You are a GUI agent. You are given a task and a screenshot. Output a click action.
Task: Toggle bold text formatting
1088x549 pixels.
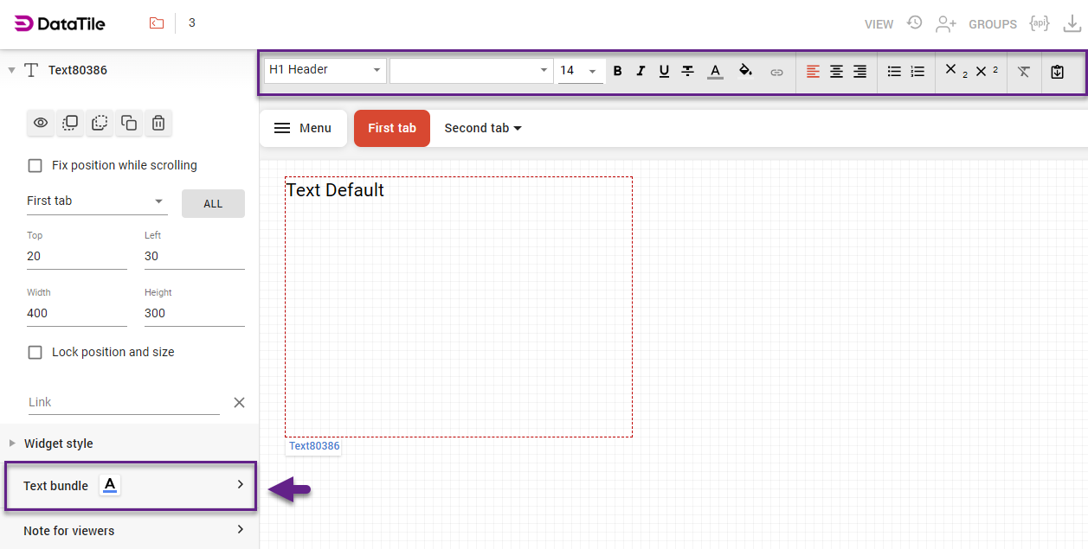(x=617, y=71)
